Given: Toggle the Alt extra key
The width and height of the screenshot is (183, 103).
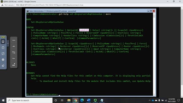Looking at the screenshot, I should point(14,46).
